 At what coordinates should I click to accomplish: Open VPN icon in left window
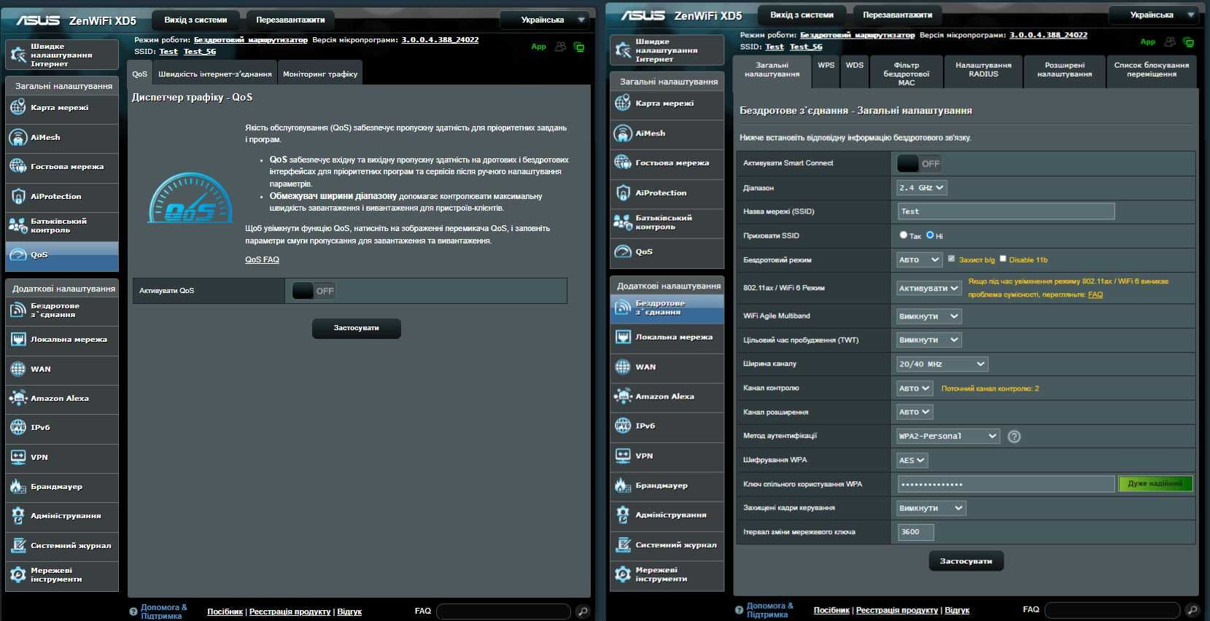tap(18, 458)
